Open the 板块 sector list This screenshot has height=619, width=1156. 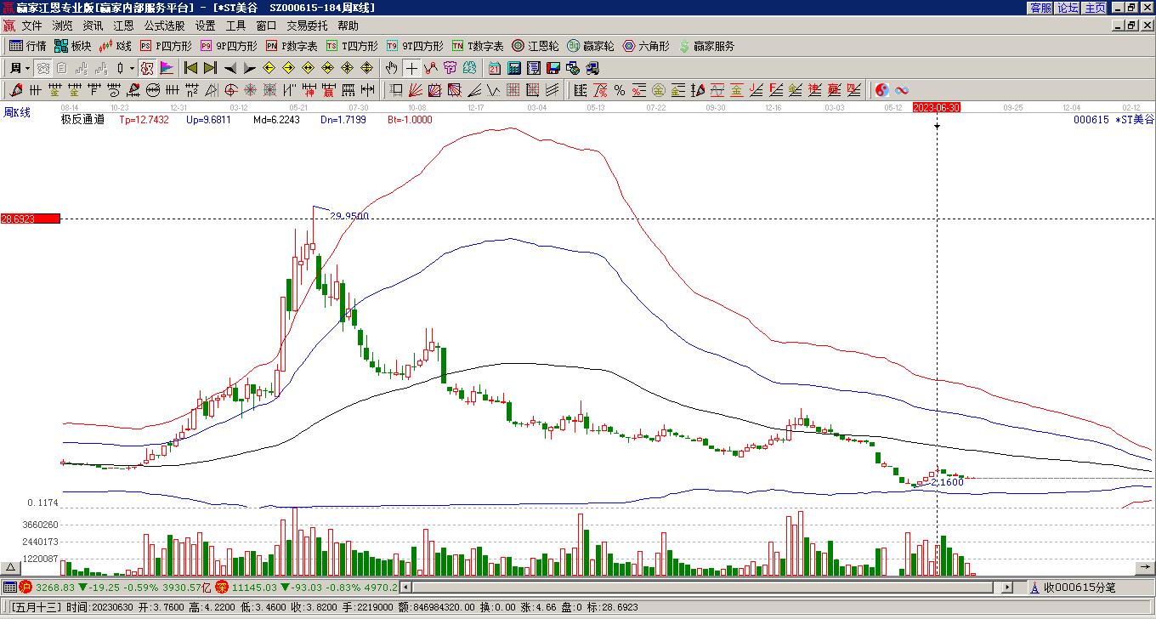72,46
